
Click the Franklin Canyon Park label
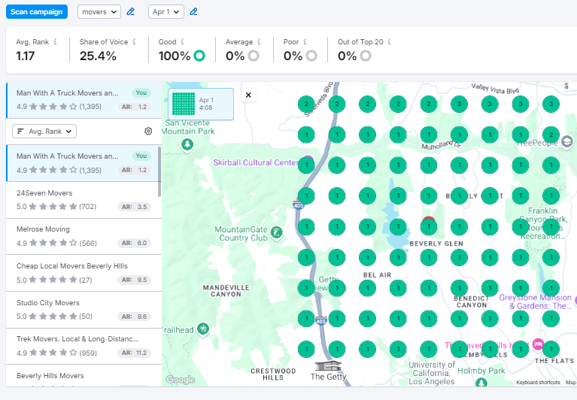click(543, 223)
